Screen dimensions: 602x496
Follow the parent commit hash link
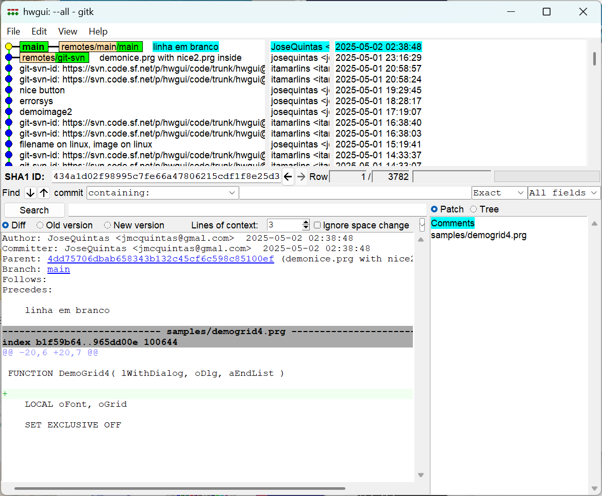pos(160,259)
